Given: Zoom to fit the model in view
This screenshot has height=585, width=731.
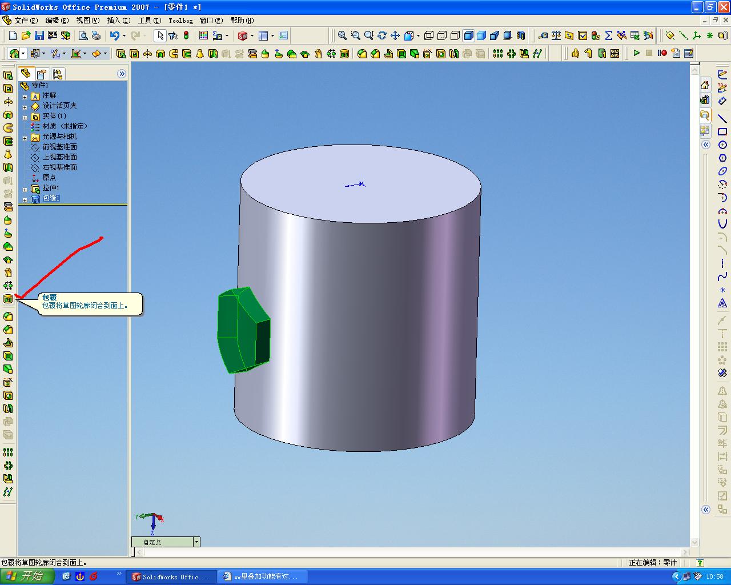Looking at the screenshot, I should (342, 35).
